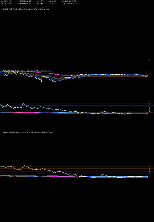The height and width of the screenshot is (222, 154).
Task: Click the DAILY(250) Eagle View chart title
Action: (26, 9)
